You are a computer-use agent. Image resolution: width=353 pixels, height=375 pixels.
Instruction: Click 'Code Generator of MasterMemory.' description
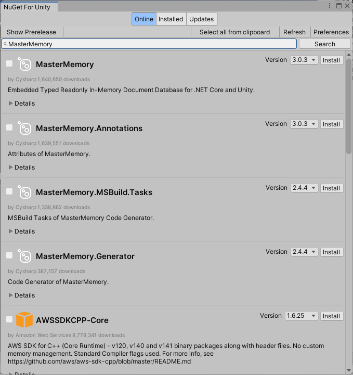(x=58, y=282)
